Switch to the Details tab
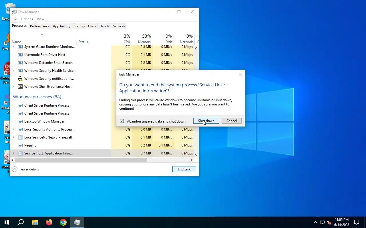Image resolution: width=366 pixels, height=228 pixels. (104, 26)
